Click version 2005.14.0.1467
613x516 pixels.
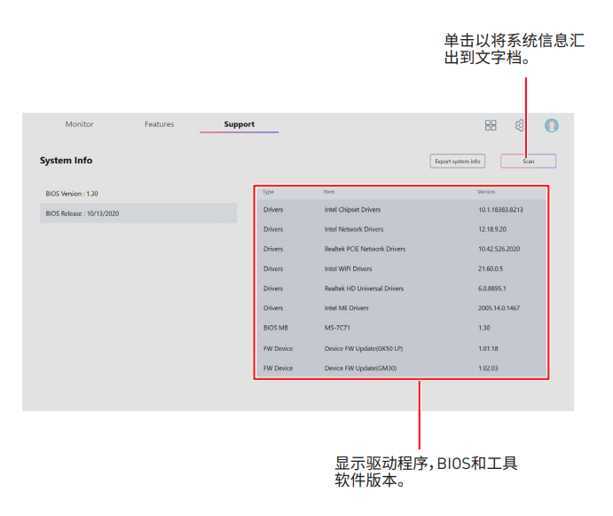pyautogui.click(x=499, y=307)
